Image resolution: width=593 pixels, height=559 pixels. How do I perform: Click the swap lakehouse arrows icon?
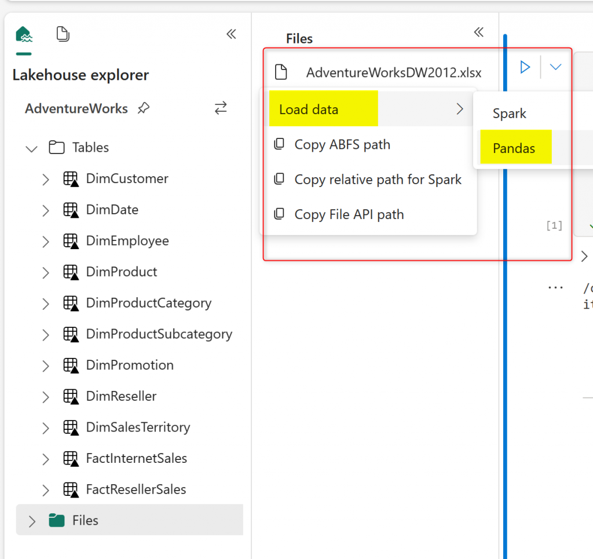[x=221, y=108]
